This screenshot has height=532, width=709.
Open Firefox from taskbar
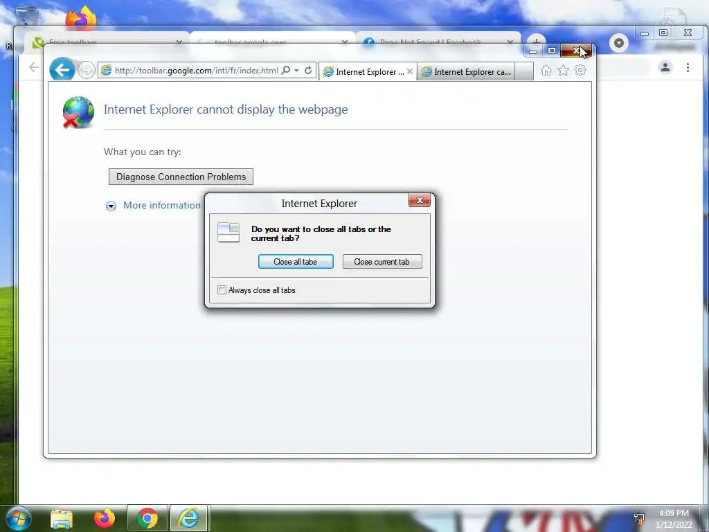(x=105, y=518)
